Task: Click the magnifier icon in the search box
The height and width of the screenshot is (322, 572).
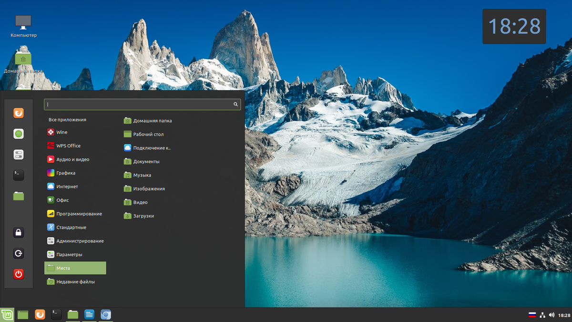Action: pyautogui.click(x=235, y=104)
